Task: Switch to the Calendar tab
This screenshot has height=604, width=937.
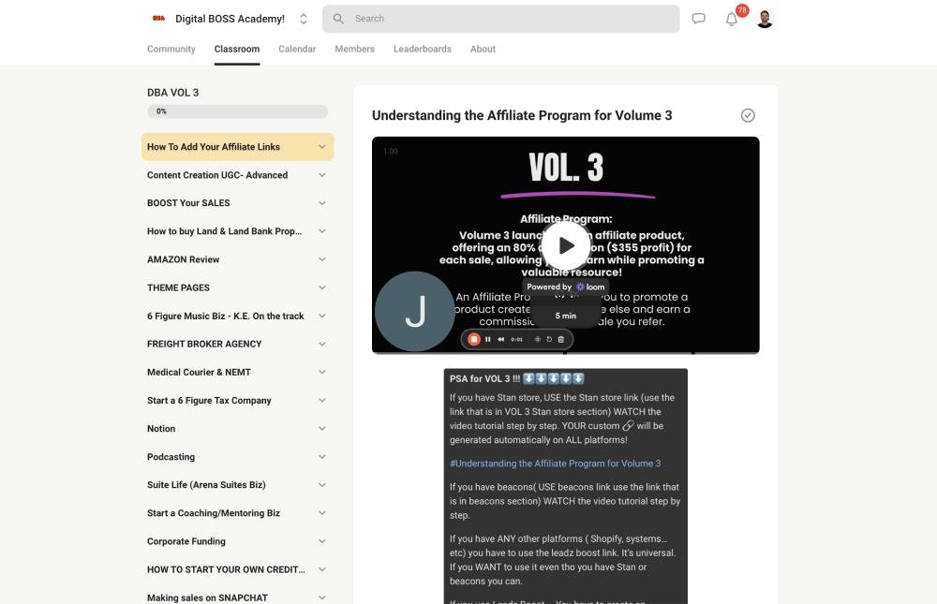Action: pyautogui.click(x=297, y=49)
